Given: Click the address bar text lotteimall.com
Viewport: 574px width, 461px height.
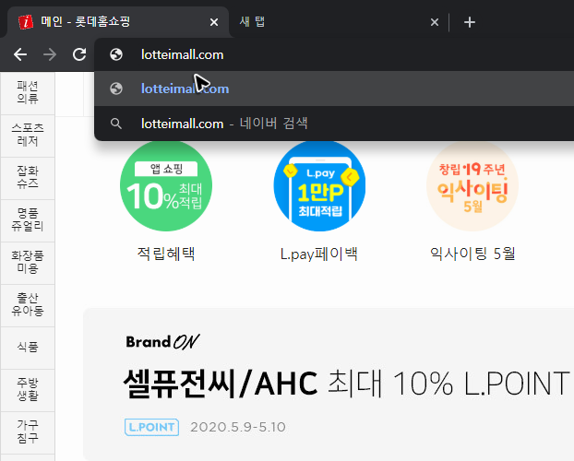Looking at the screenshot, I should (x=183, y=55).
